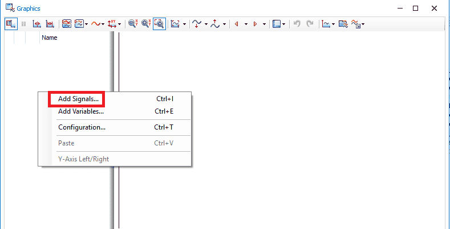Image resolution: width=450 pixels, height=229 pixels.
Task: Open the red sine wave dropdown arrow
Action: pyautogui.click(x=103, y=24)
